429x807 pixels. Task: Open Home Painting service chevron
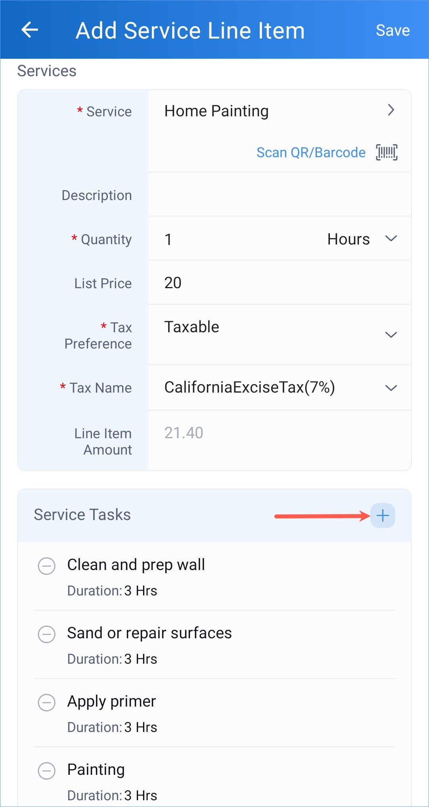point(391,110)
